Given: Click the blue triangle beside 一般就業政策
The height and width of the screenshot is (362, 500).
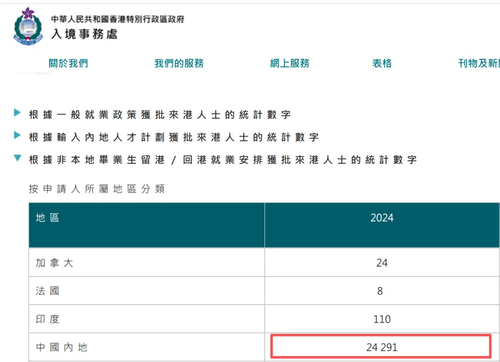Looking at the screenshot, I should [x=17, y=113].
